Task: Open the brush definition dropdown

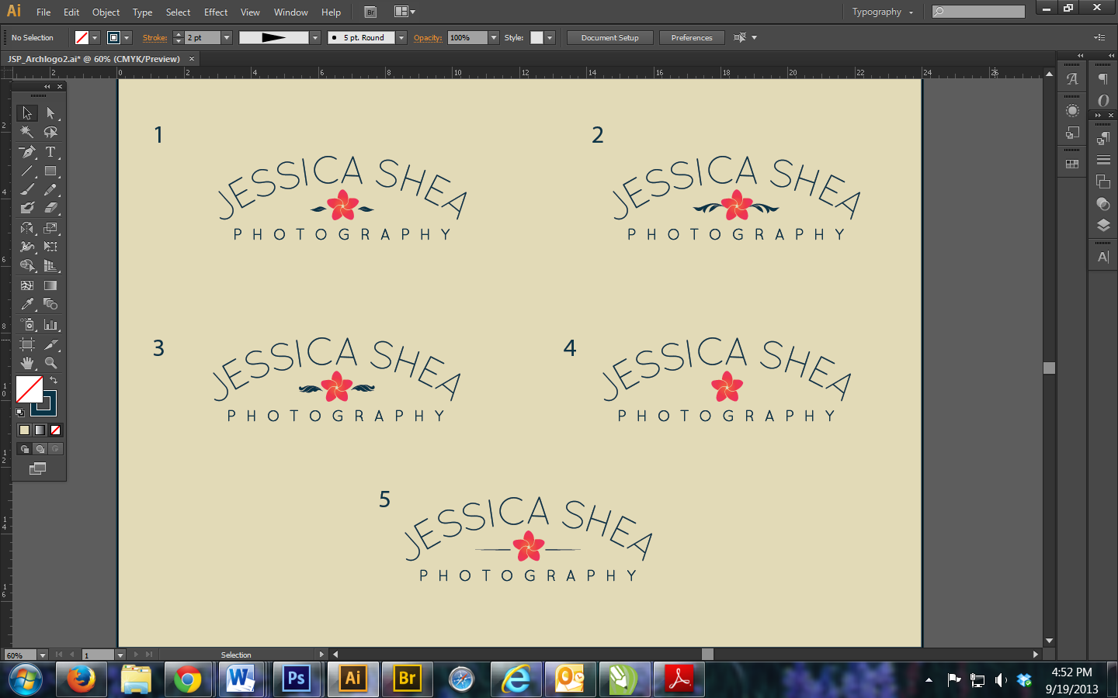Action: (x=401, y=37)
